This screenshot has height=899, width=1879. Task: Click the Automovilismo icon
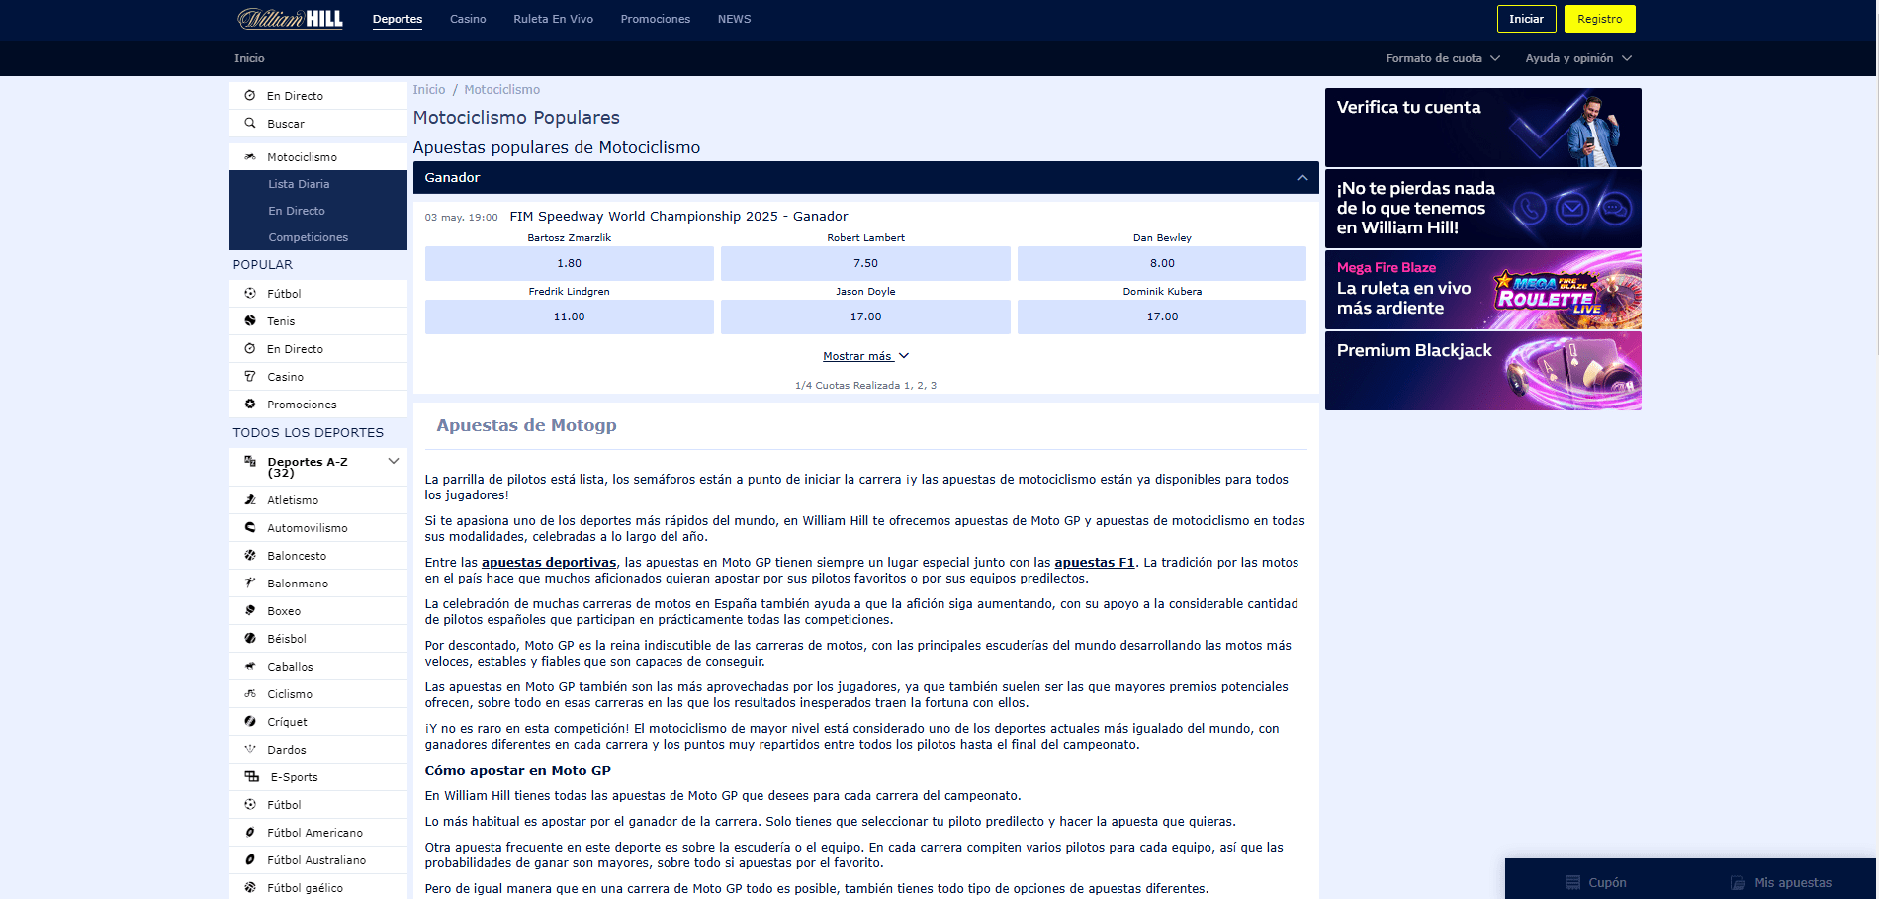tap(250, 528)
